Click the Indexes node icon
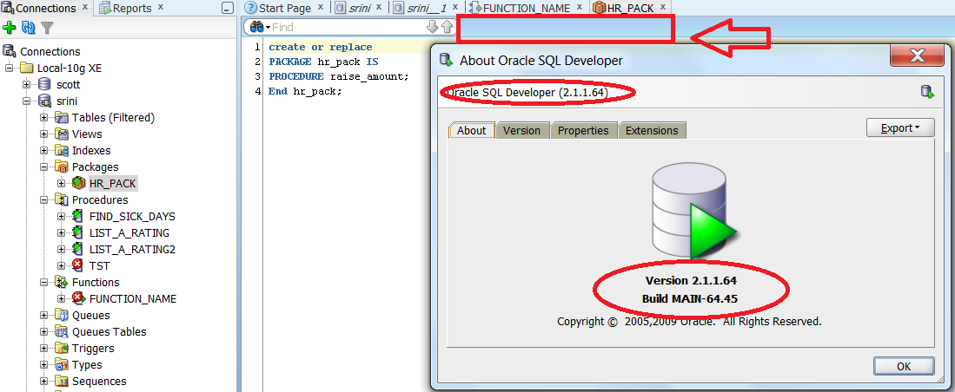The height and width of the screenshot is (392, 955). coord(62,150)
